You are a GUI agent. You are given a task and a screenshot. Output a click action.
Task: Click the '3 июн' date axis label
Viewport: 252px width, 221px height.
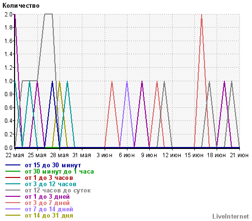point(104,155)
